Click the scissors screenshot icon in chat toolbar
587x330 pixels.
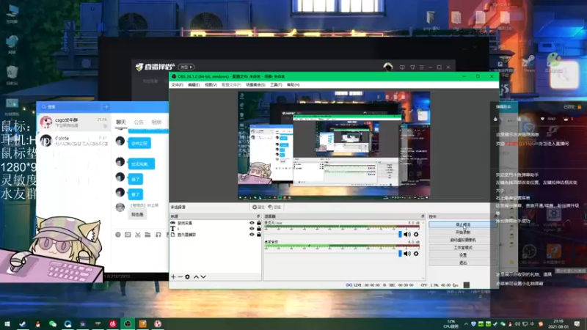(x=138, y=235)
